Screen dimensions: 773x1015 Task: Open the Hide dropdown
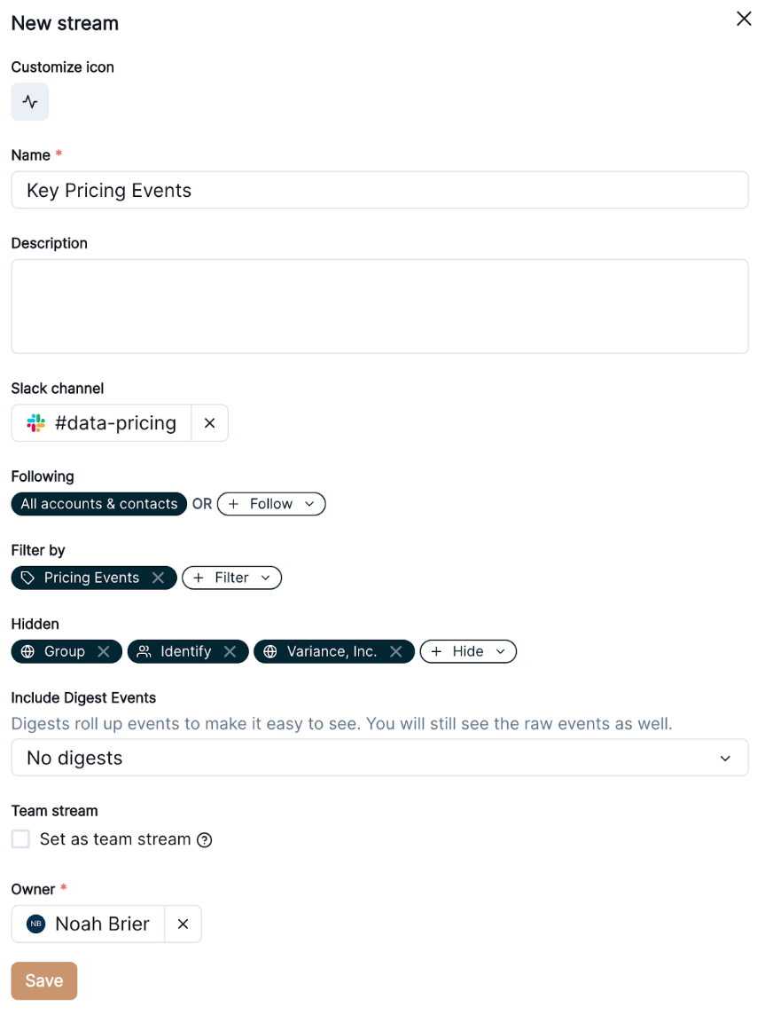click(x=468, y=651)
